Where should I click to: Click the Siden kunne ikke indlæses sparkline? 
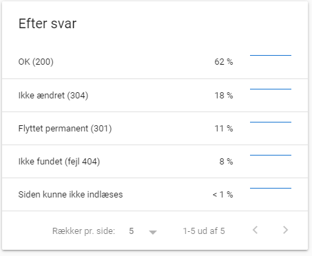(x=271, y=188)
